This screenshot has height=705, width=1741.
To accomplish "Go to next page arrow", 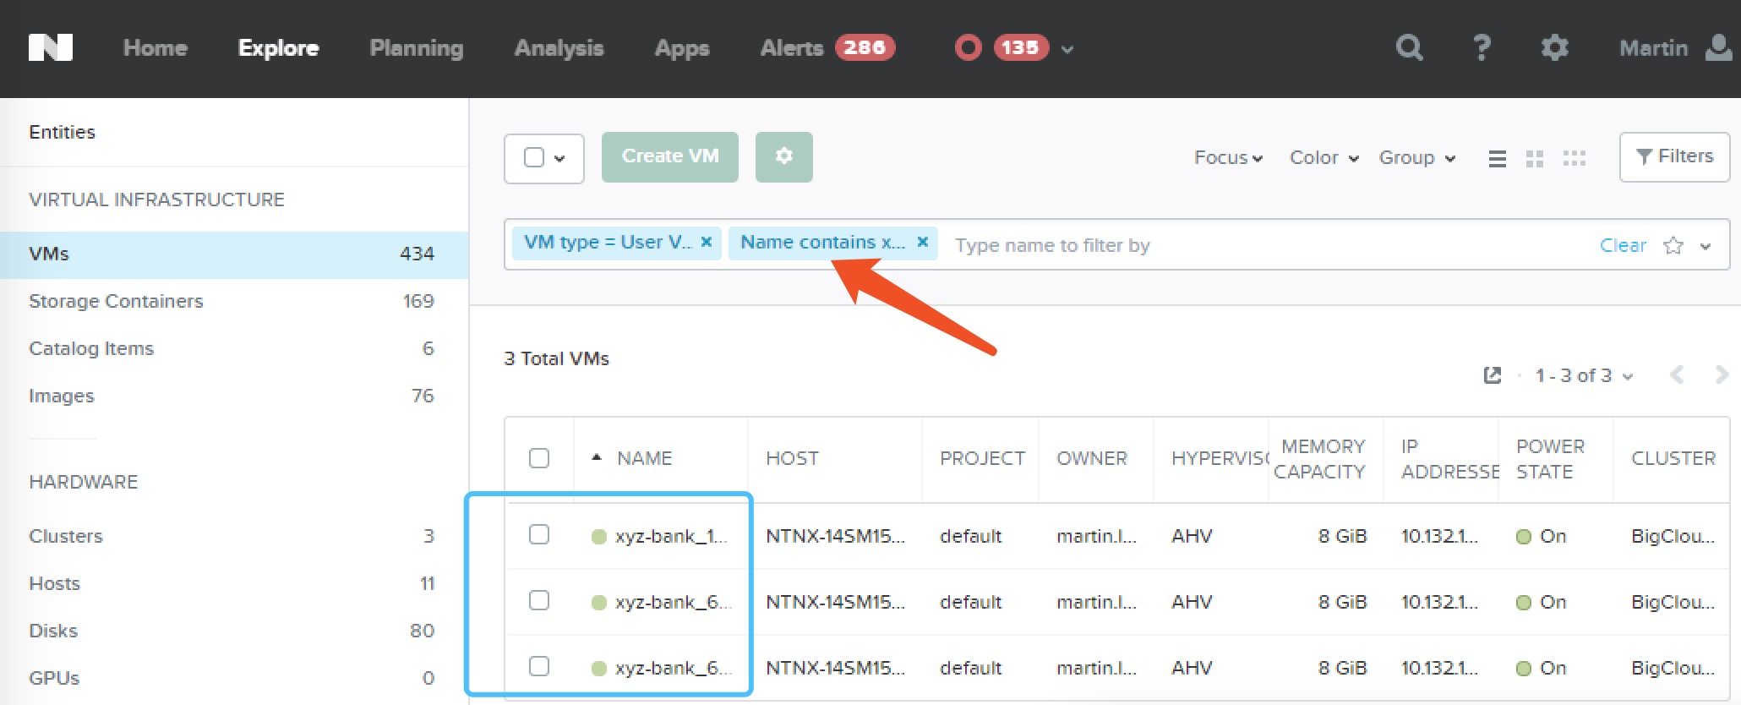I will pos(1721,374).
